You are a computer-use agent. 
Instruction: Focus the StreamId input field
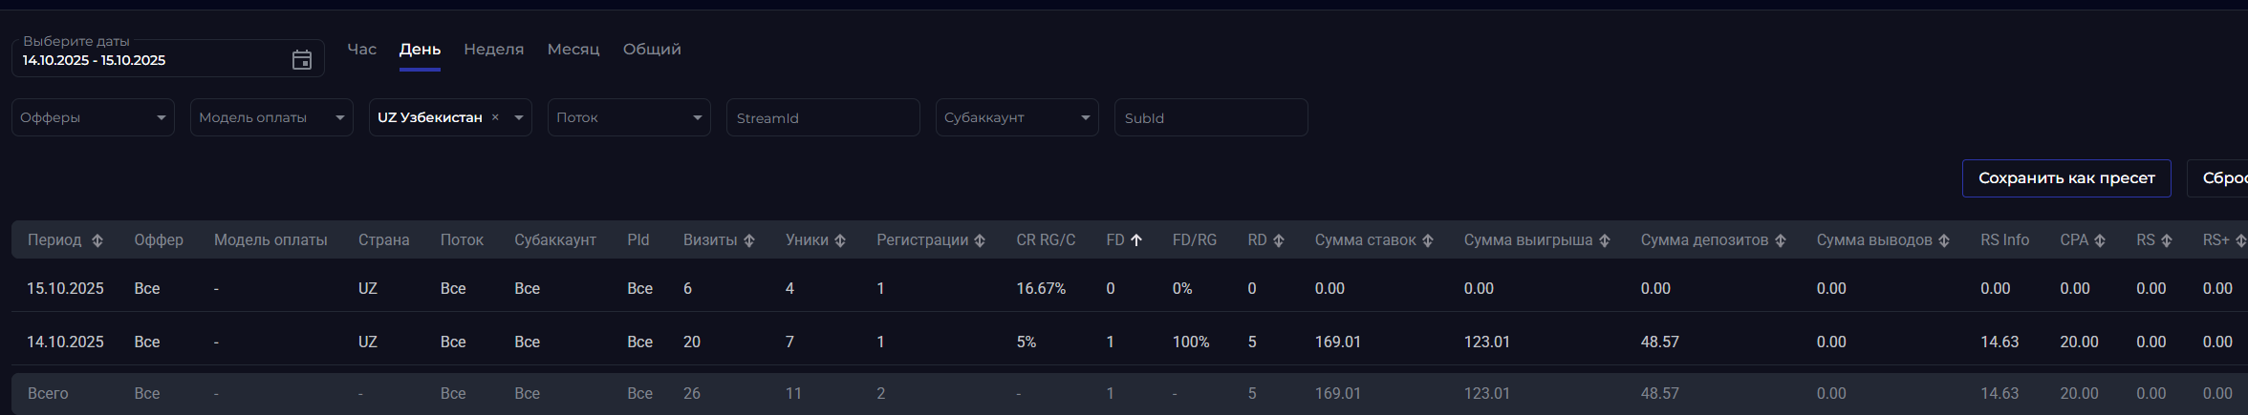[x=822, y=117]
